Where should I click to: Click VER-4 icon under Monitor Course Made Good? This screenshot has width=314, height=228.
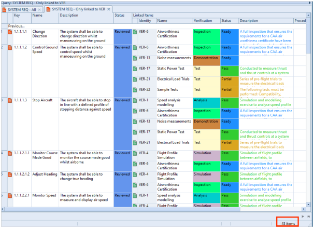(x=135, y=153)
